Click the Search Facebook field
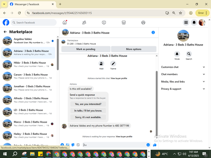211x158 pixels. point(34,22)
